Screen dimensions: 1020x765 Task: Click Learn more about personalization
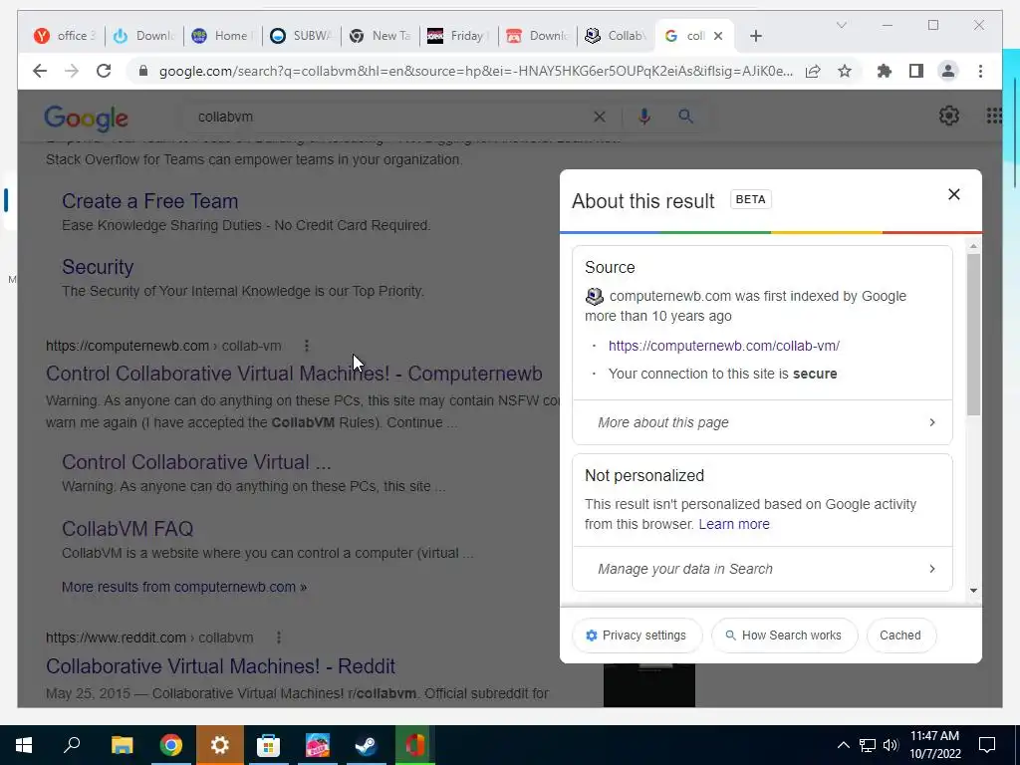pyautogui.click(x=734, y=524)
